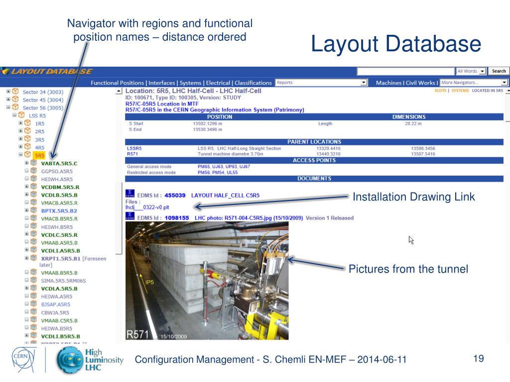Click the cube icon next to 1R5
The image size is (510, 382).
click(x=28, y=123)
